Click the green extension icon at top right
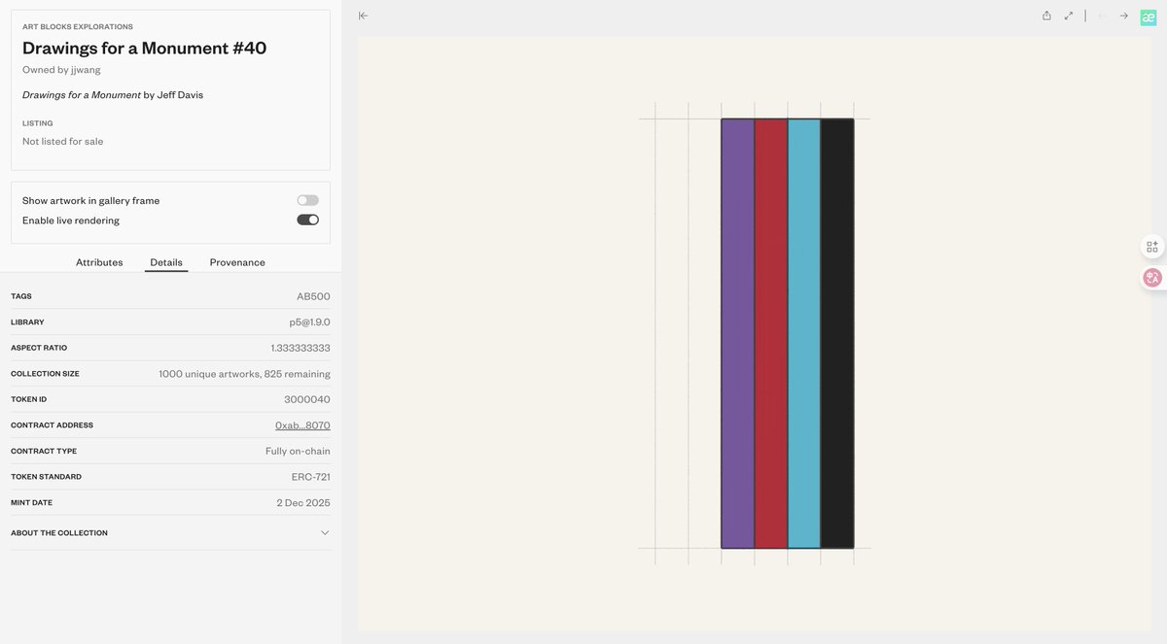 coord(1149,16)
